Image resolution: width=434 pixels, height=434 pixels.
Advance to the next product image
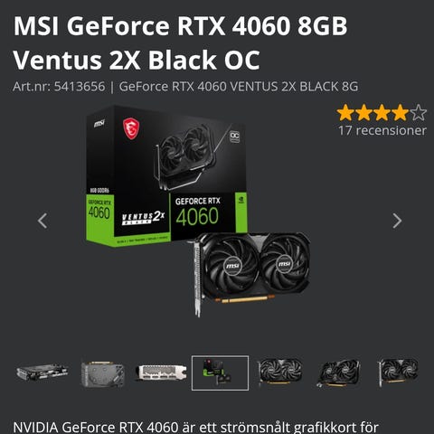397,221
